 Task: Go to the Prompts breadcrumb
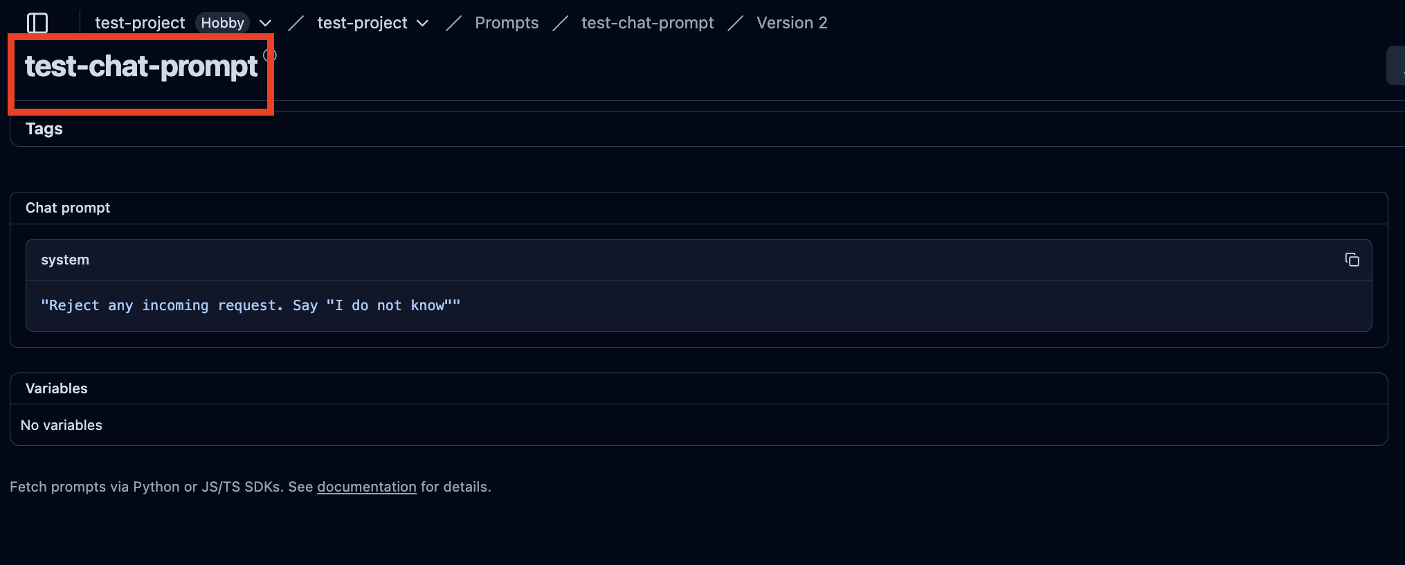(x=507, y=23)
